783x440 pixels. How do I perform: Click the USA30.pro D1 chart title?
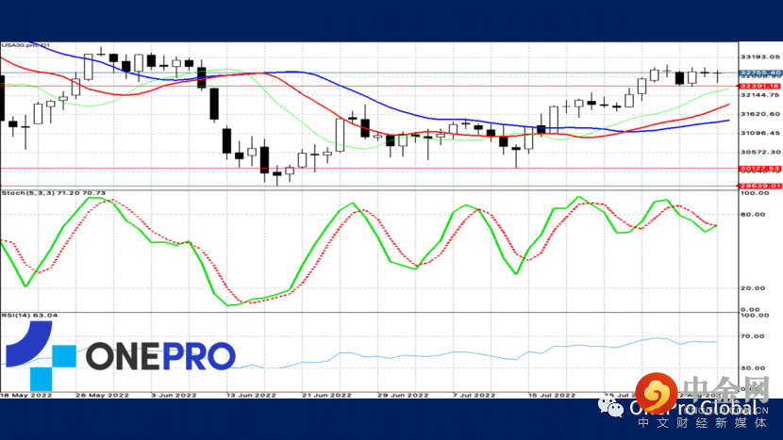25,45
